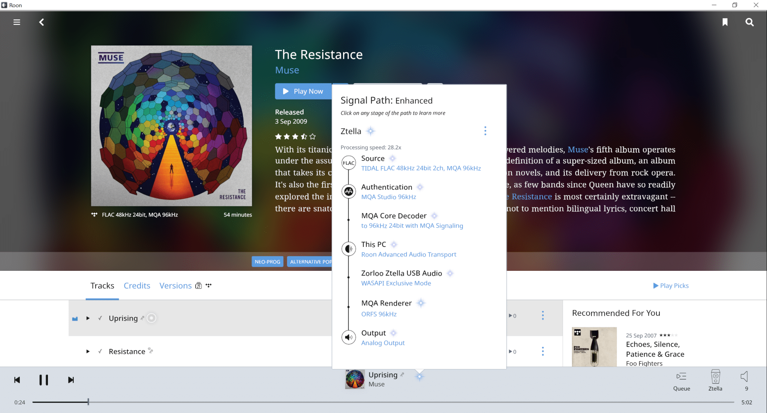Screen dimensions: 767x413
Task: Click the quality star beside Source
Action: pyautogui.click(x=392, y=159)
